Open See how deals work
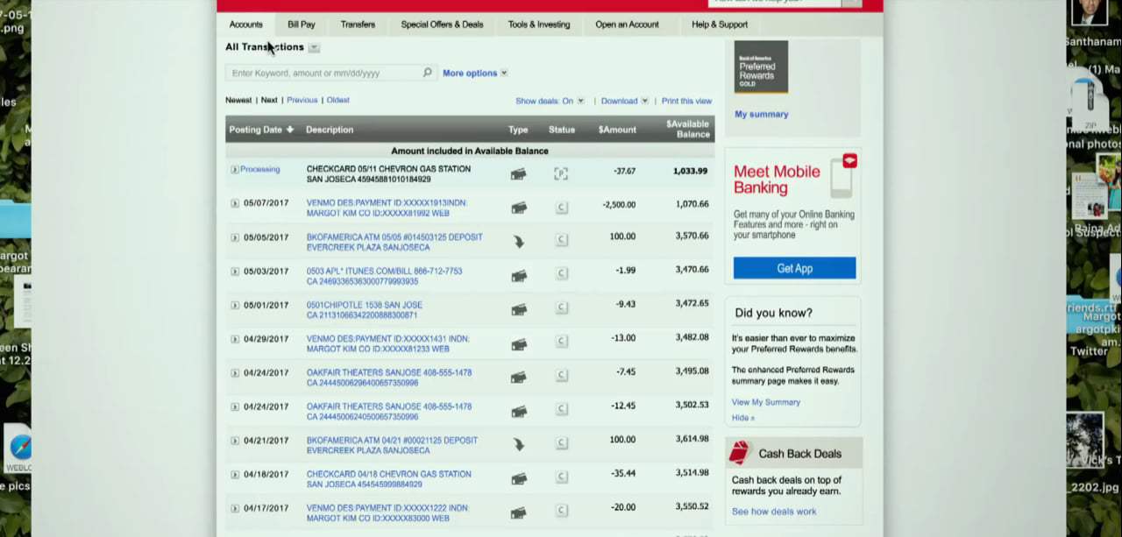1122x537 pixels. tap(774, 512)
